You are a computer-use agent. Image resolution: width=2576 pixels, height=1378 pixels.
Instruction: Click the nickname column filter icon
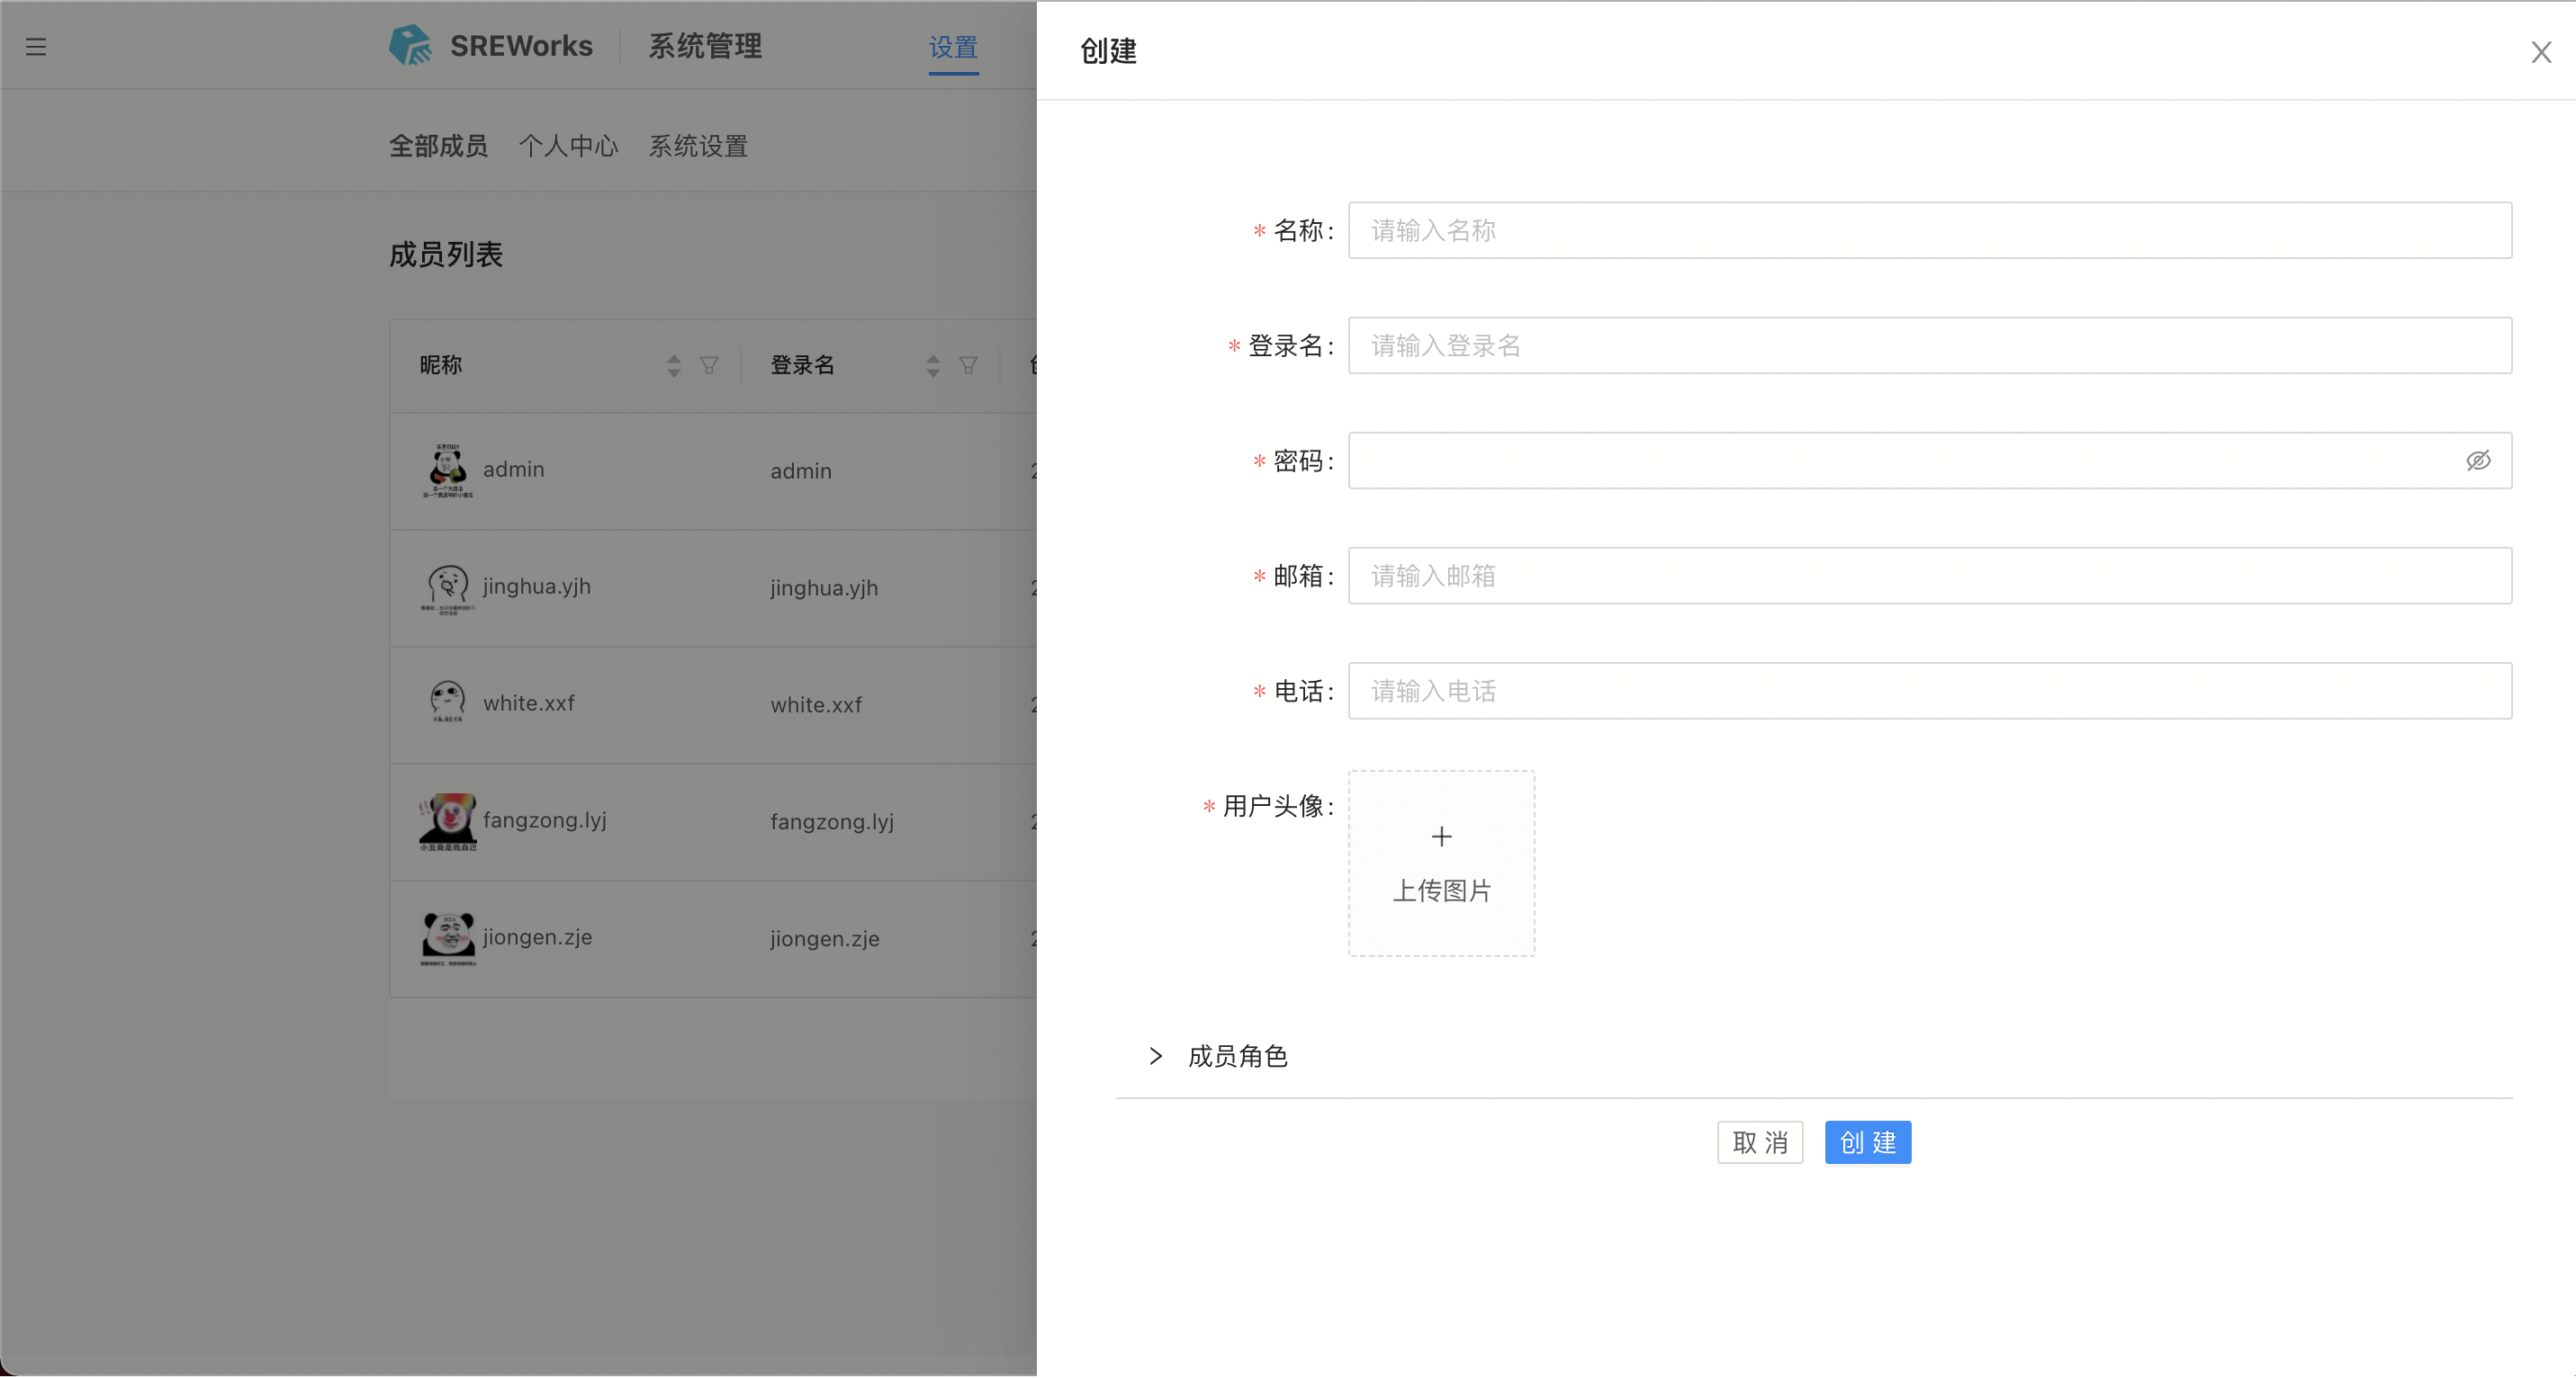pyautogui.click(x=709, y=366)
